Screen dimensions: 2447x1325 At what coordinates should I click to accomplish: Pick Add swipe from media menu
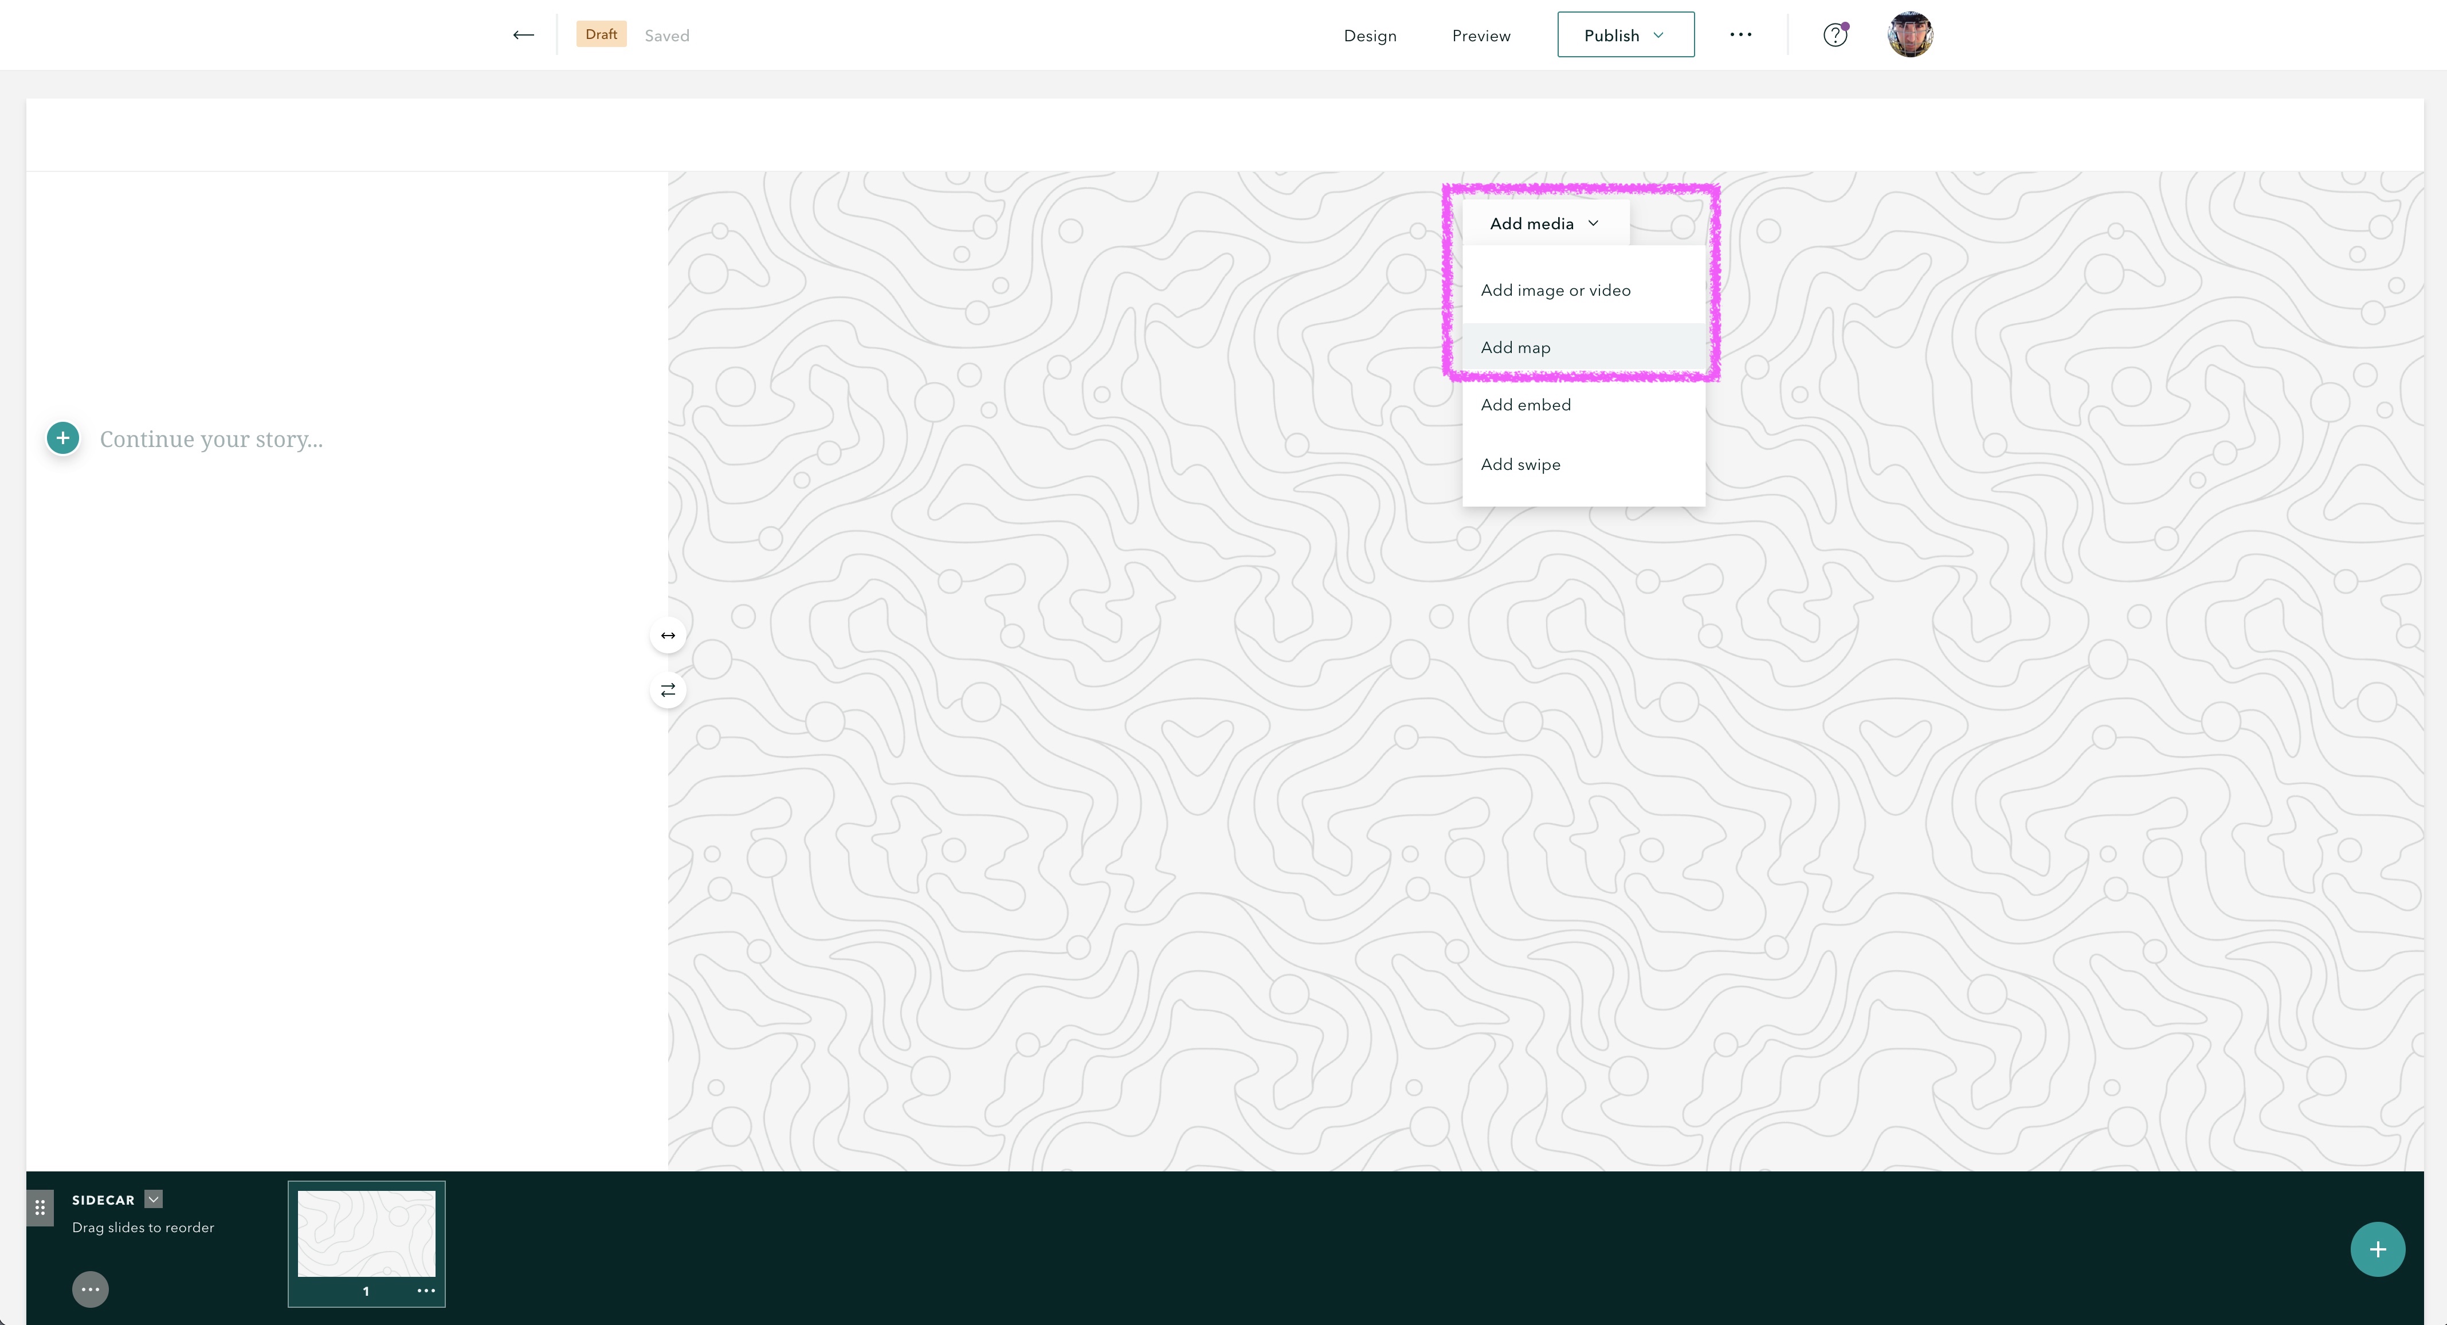pyautogui.click(x=1520, y=464)
